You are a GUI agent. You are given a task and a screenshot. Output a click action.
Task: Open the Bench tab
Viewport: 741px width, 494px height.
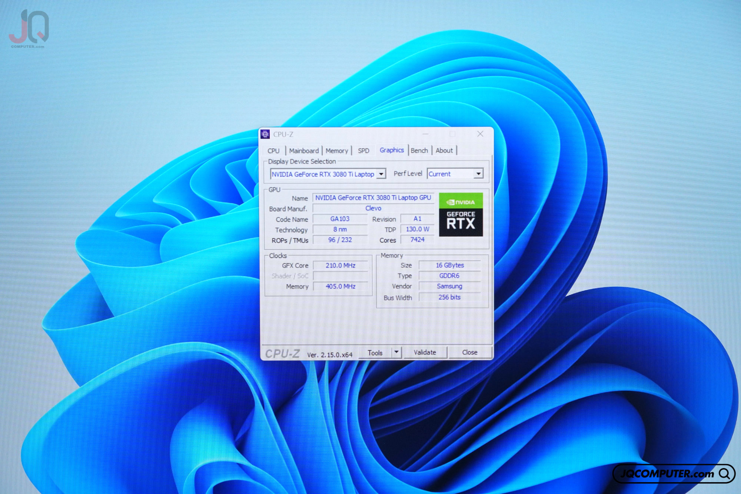pos(419,150)
